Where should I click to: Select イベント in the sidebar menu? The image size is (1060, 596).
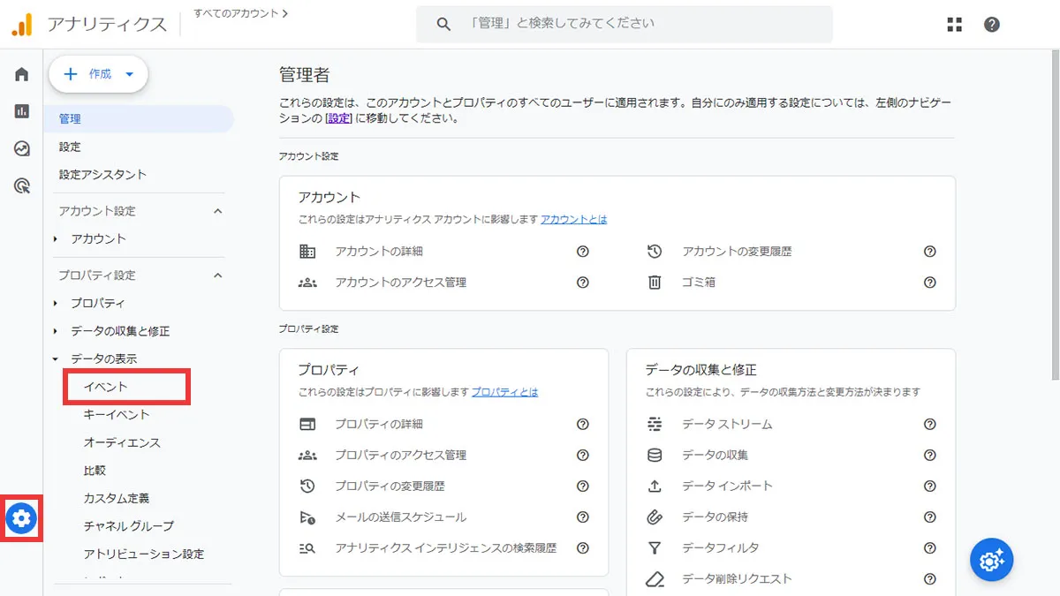click(x=106, y=387)
